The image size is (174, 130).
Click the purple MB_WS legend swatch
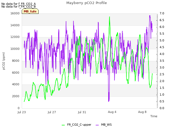click(x=97, y=125)
